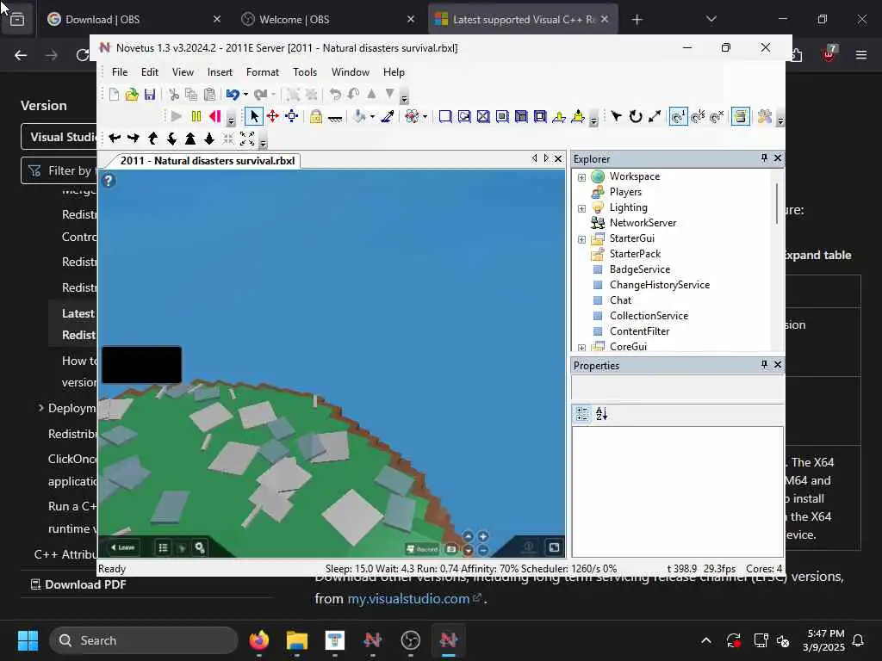
Task: Click Download PDF in the browser page
Action: click(78, 584)
